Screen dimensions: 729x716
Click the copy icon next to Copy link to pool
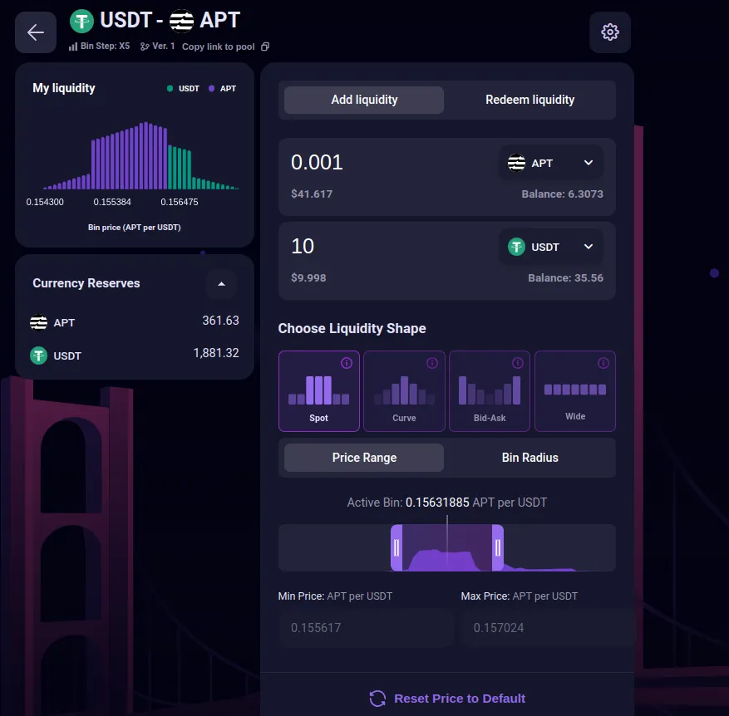pos(264,47)
